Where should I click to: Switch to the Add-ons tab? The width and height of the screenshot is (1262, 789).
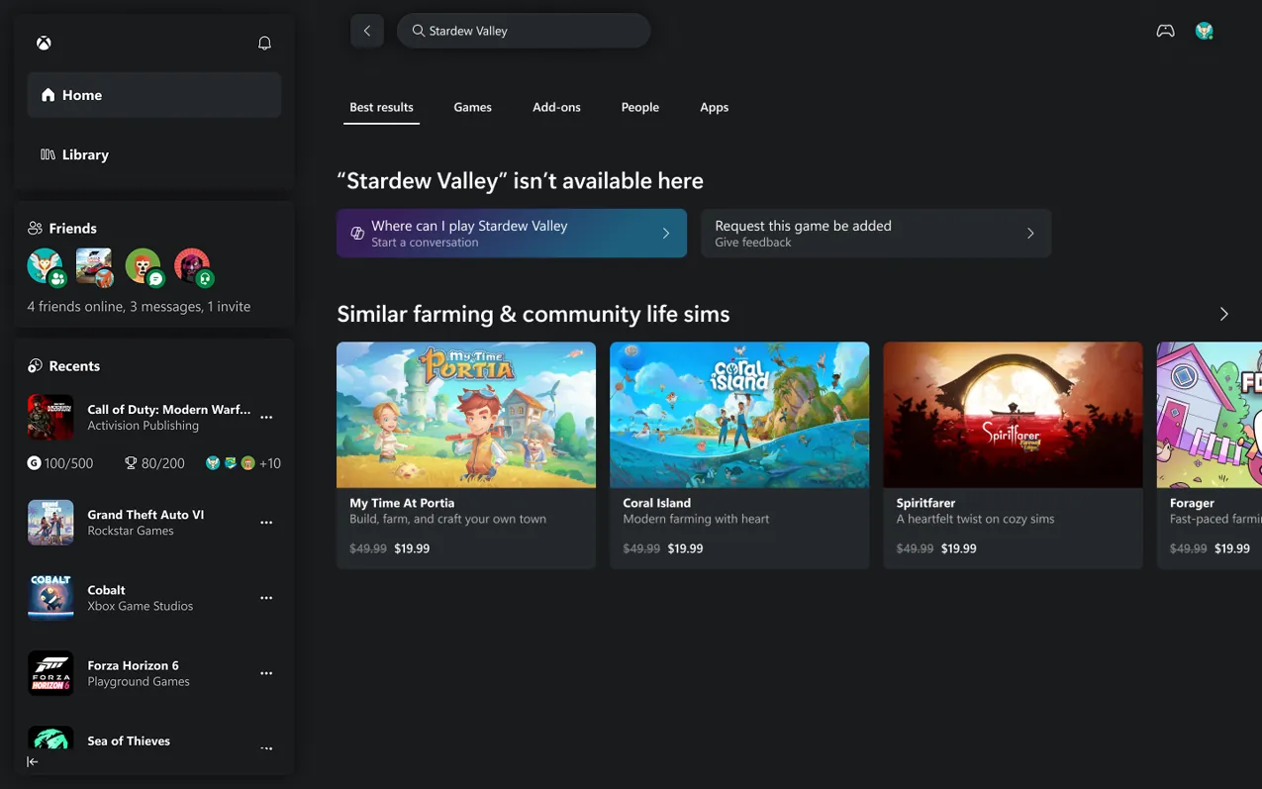(x=556, y=107)
